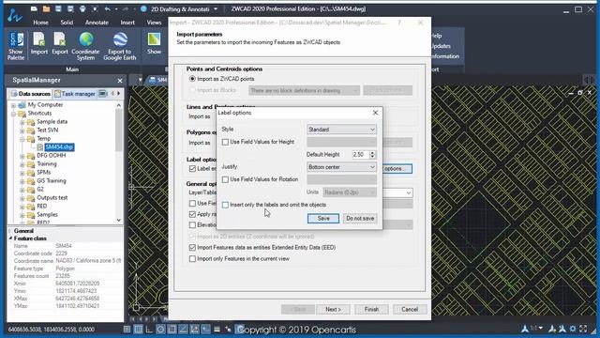
Task: Toggle ortho mode icon in status bar
Action: (x=149, y=329)
